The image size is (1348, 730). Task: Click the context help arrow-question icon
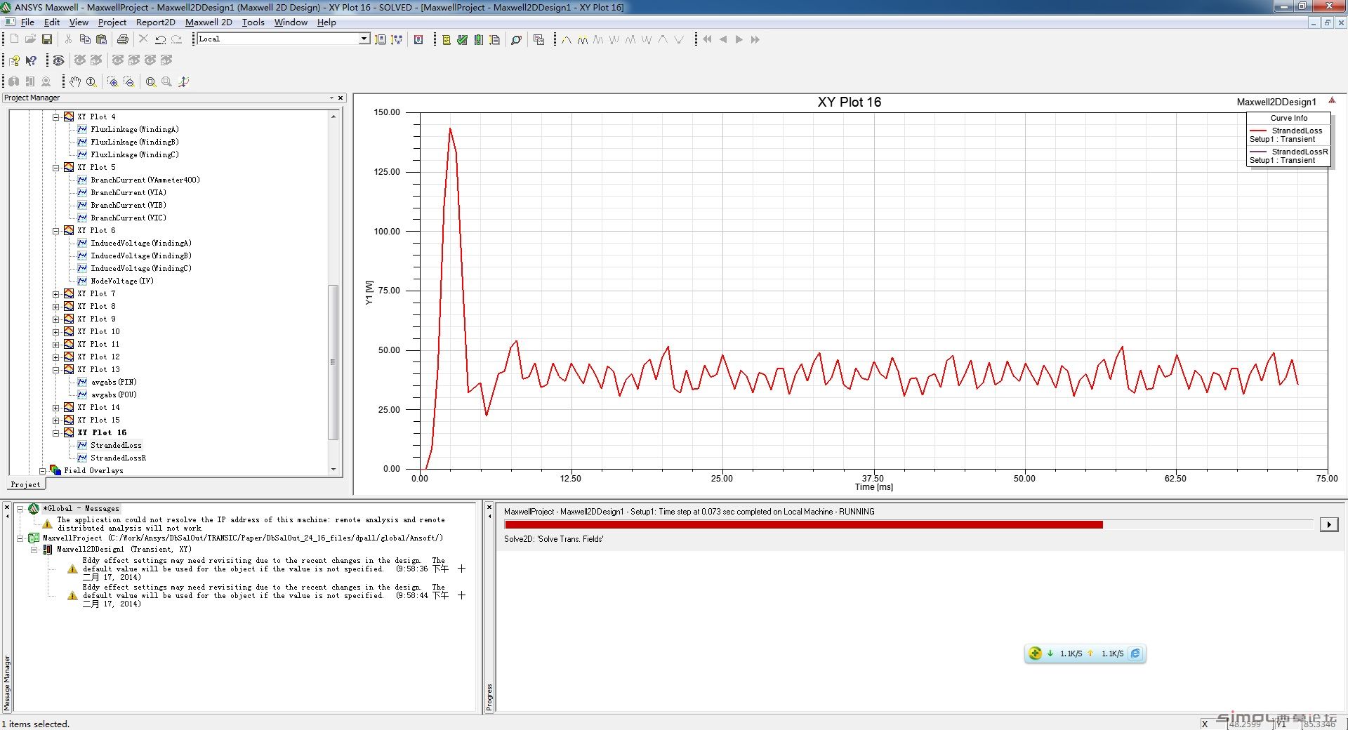[x=31, y=60]
